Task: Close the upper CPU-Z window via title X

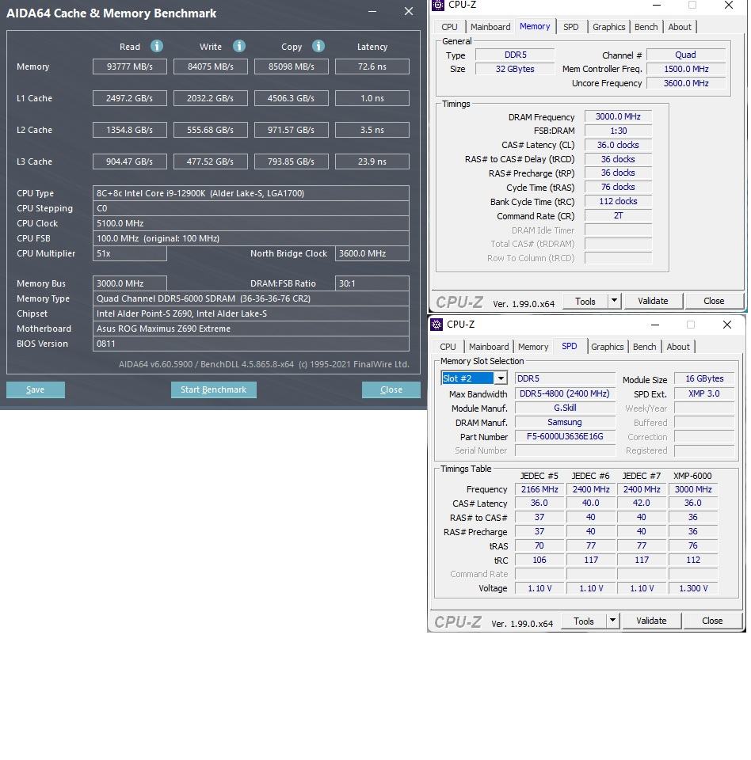Action: pyautogui.click(x=729, y=5)
